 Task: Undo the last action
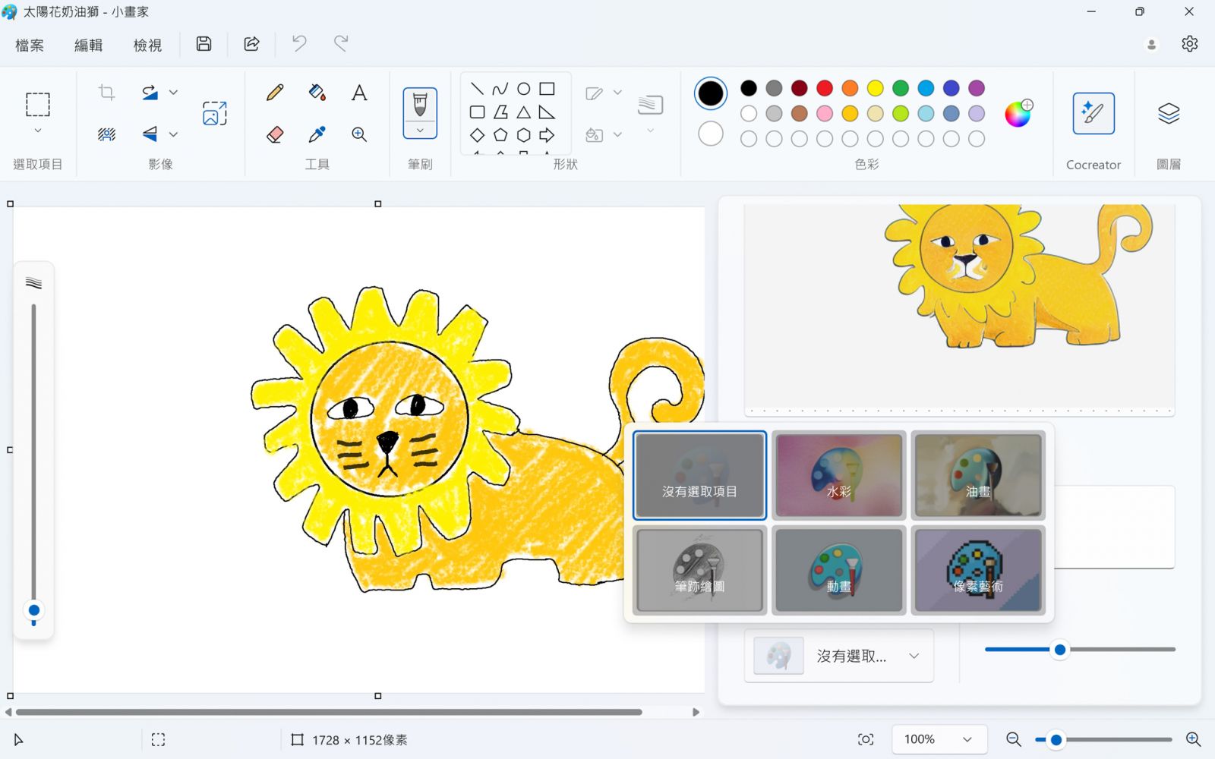(x=299, y=44)
